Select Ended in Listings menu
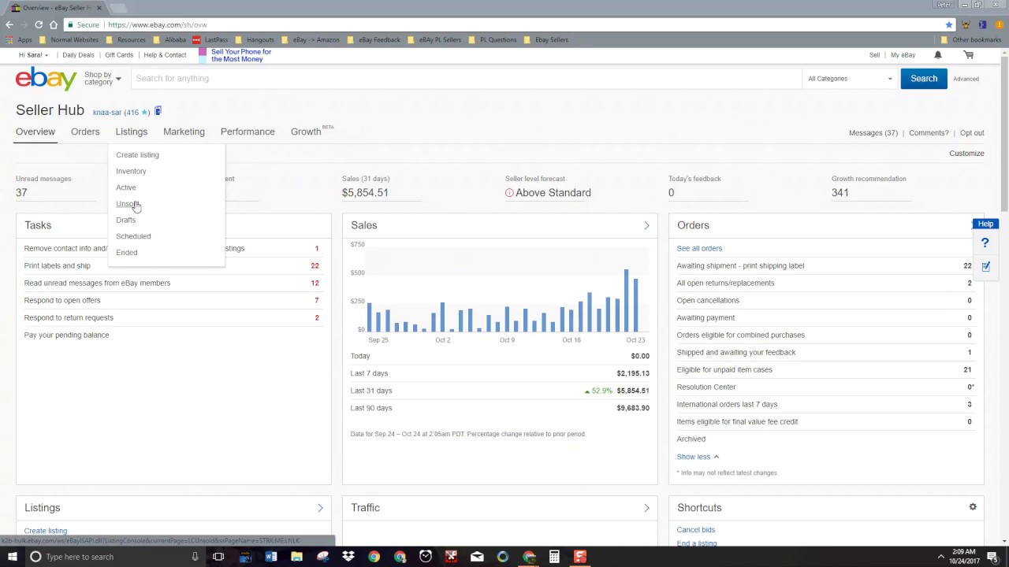 [126, 253]
